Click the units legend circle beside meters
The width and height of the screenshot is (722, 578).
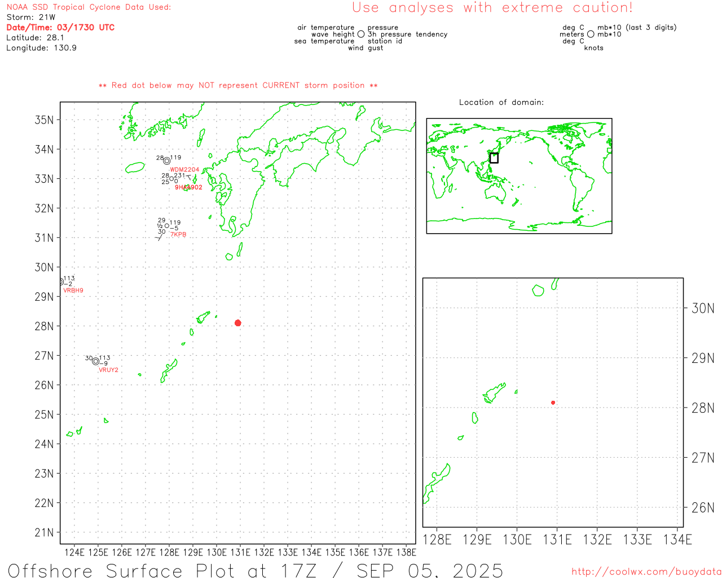[591, 34]
